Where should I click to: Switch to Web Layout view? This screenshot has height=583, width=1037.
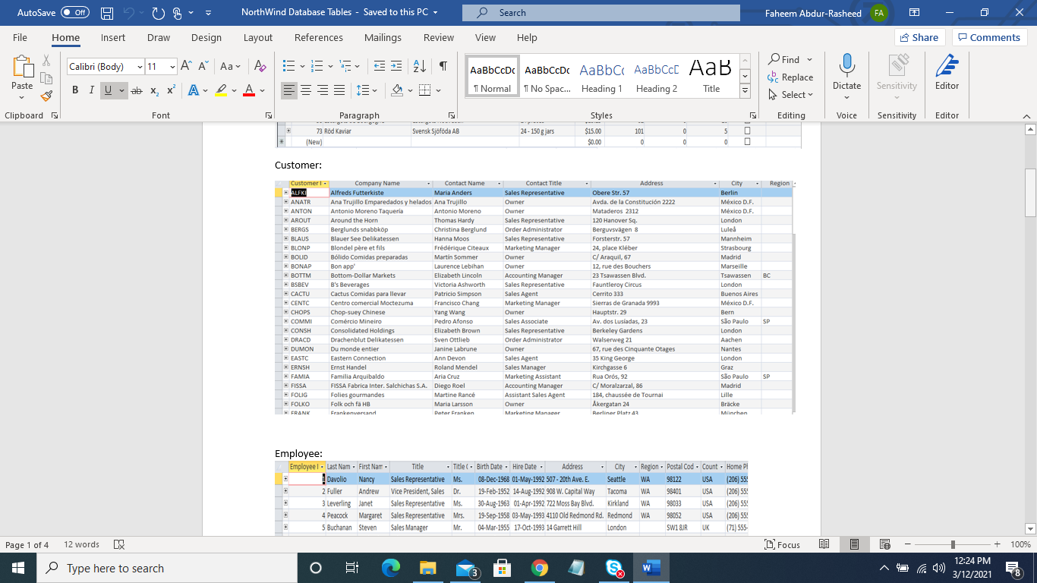tap(886, 544)
